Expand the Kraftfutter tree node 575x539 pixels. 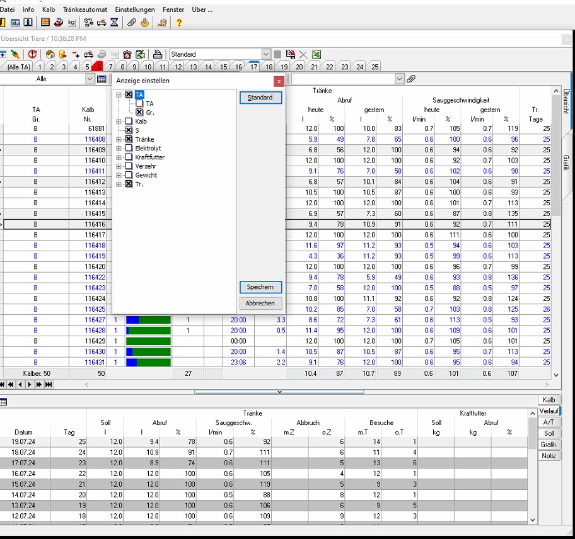tap(119, 157)
